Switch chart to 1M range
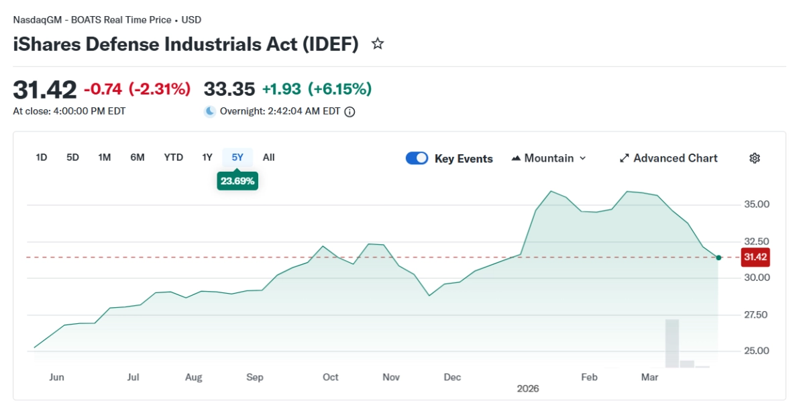The image size is (805, 403). click(x=104, y=158)
